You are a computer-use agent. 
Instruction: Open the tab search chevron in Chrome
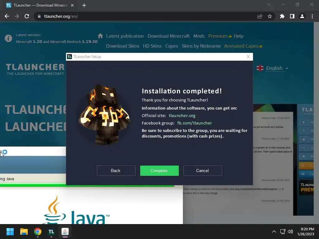(269, 4)
